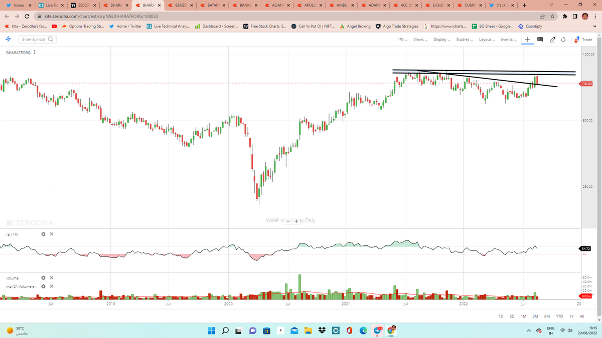602x338 pixels.
Task: Show more bookmarks via double chevron
Action: click(594, 26)
